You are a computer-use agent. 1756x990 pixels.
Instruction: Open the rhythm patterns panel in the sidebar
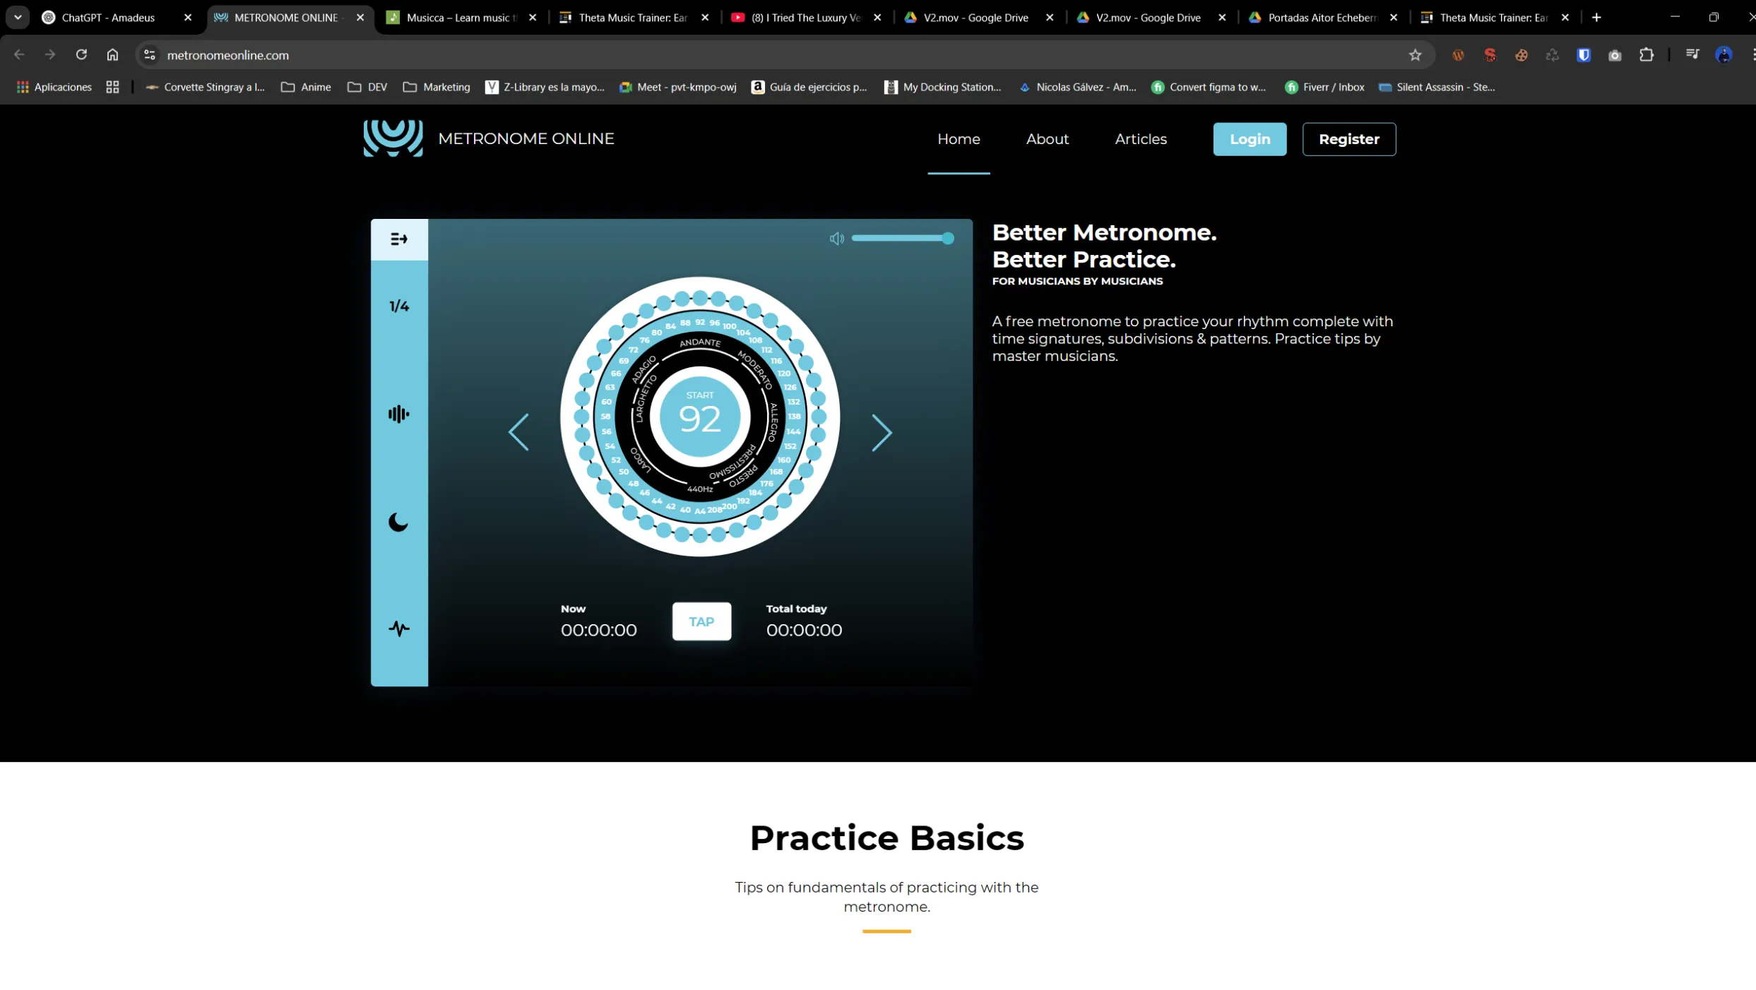point(399,239)
